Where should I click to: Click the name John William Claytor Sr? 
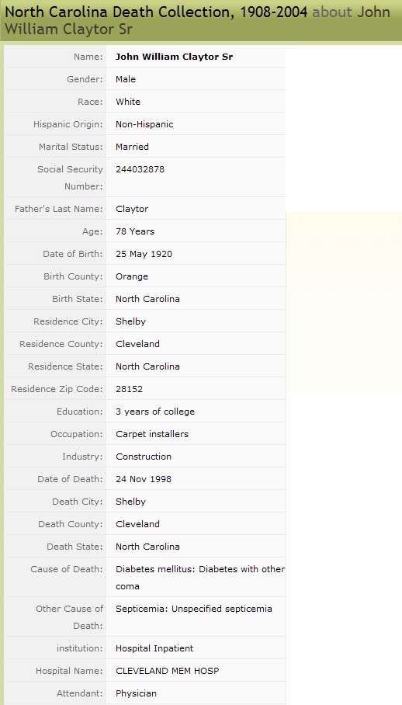pos(175,57)
